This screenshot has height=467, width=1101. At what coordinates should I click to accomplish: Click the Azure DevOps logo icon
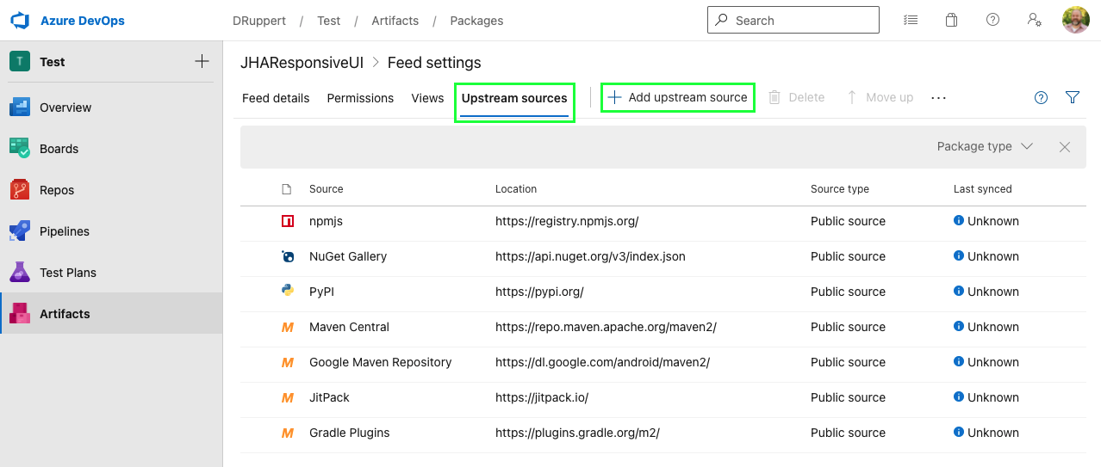(x=19, y=21)
